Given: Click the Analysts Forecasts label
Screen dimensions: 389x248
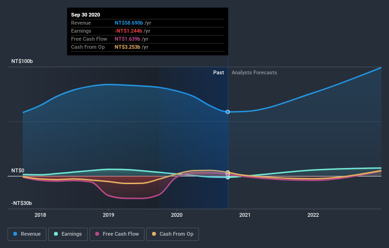Looking at the screenshot, I should 254,72.
